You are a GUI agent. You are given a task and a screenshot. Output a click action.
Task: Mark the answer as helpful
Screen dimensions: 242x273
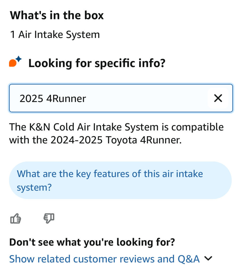click(x=16, y=218)
